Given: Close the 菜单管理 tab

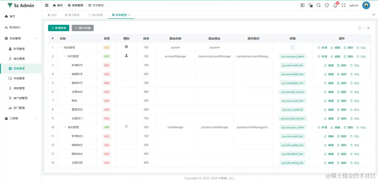Looking at the screenshot, I should point(129,15).
